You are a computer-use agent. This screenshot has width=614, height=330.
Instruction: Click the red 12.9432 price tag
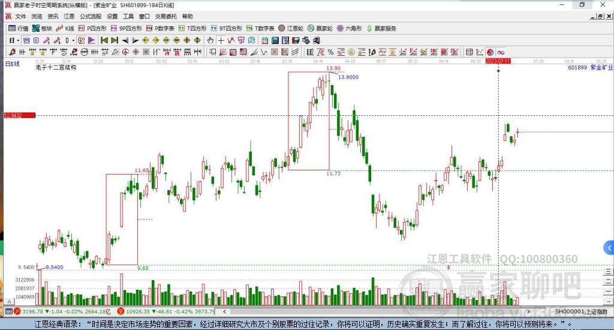click(x=20, y=115)
